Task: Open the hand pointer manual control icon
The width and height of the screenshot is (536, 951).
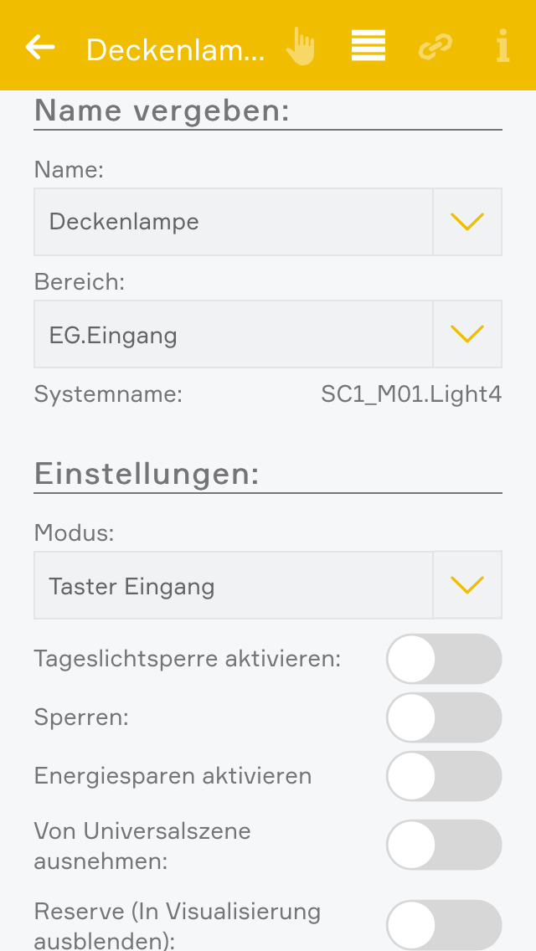Action: click(300, 47)
